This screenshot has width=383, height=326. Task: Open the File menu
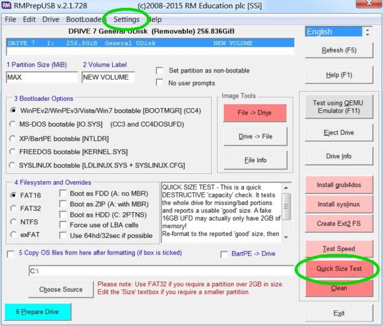pyautogui.click(x=10, y=19)
